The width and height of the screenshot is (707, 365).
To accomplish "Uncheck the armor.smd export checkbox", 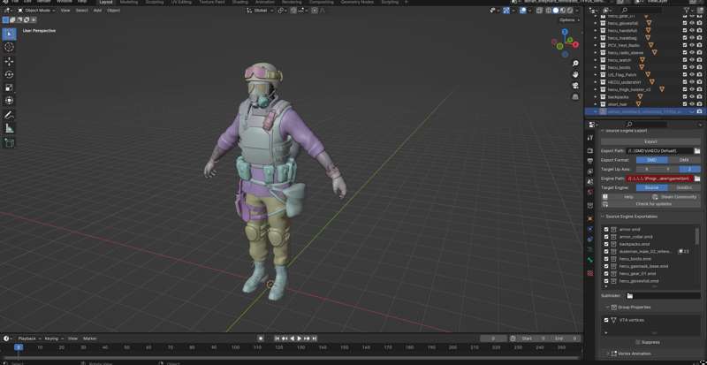I will [x=606, y=229].
